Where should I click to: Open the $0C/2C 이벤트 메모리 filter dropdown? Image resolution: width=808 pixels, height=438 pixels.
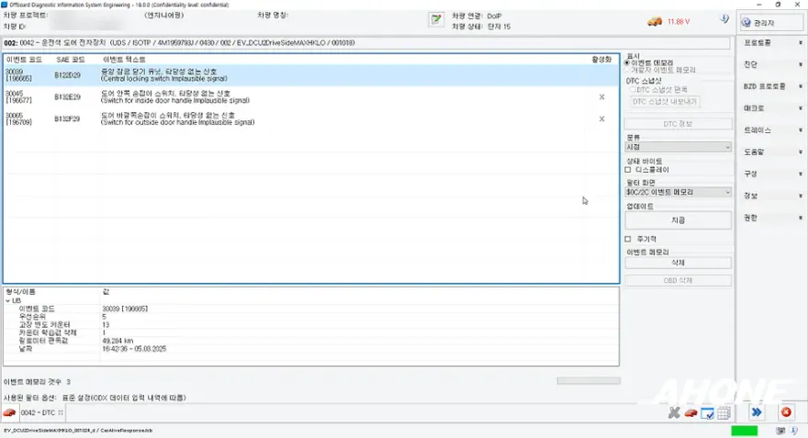pos(678,192)
